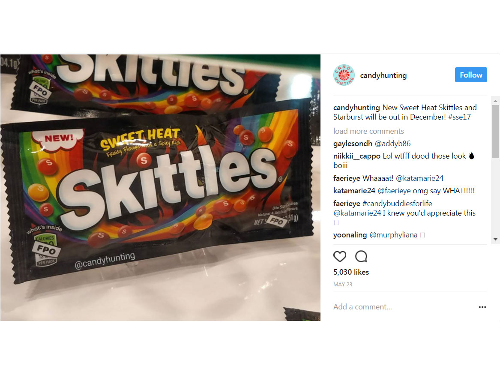Click the 5,030 likes count
The image size is (500, 375).
pos(351,272)
